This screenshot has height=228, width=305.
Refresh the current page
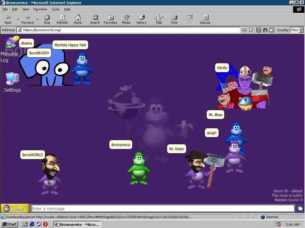tap(62, 19)
